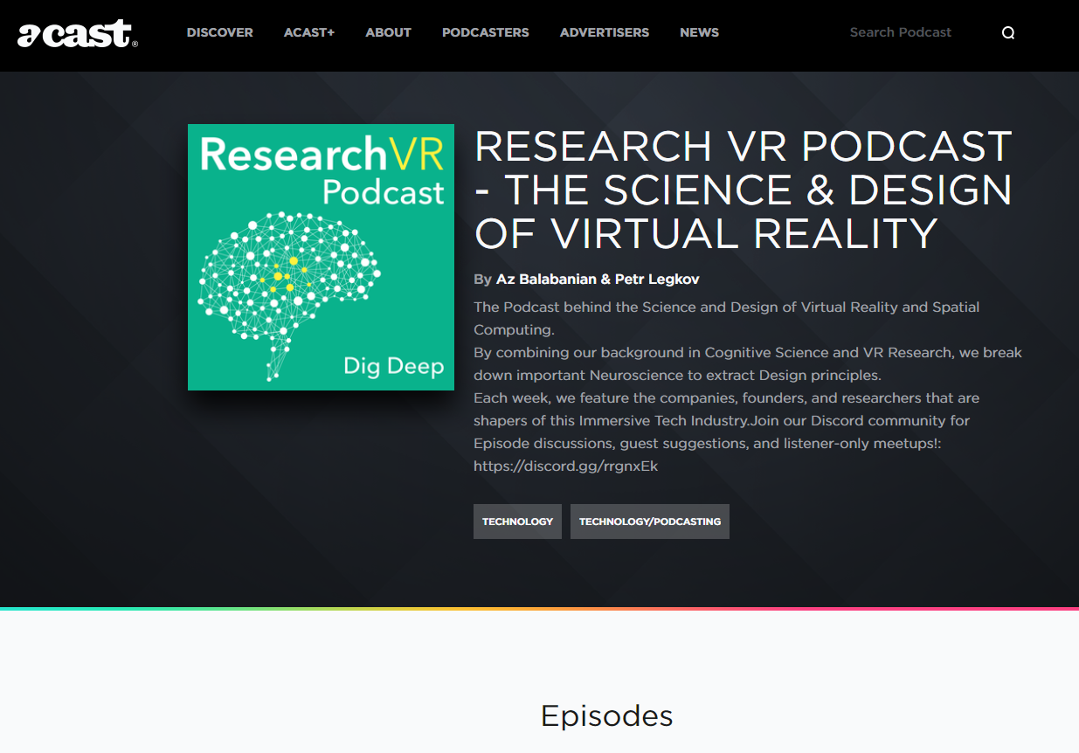
Task: Click the Research VR Podcast title heading
Action: tap(743, 190)
